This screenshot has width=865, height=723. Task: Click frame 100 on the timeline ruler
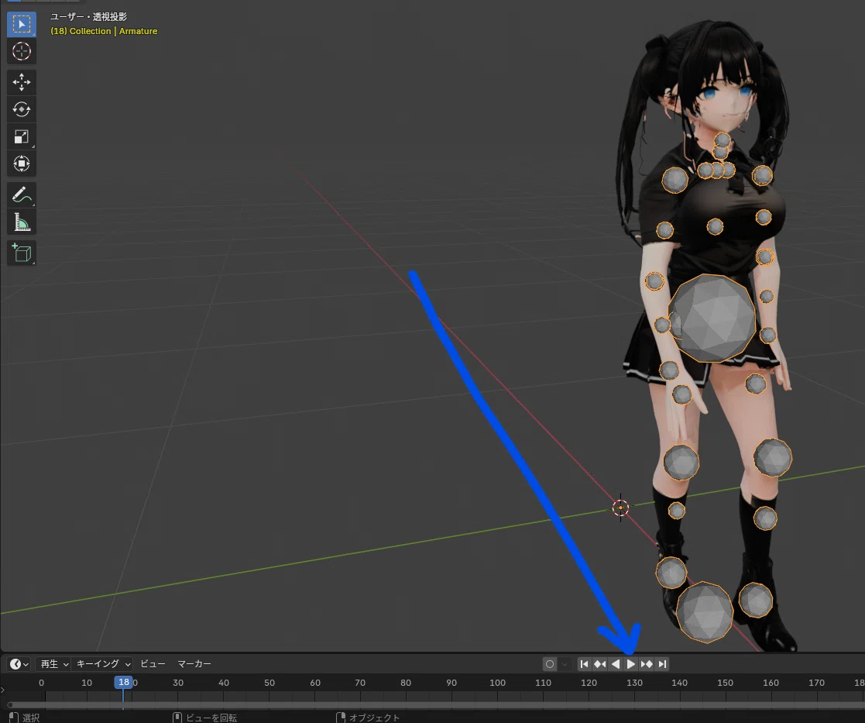pos(497,683)
